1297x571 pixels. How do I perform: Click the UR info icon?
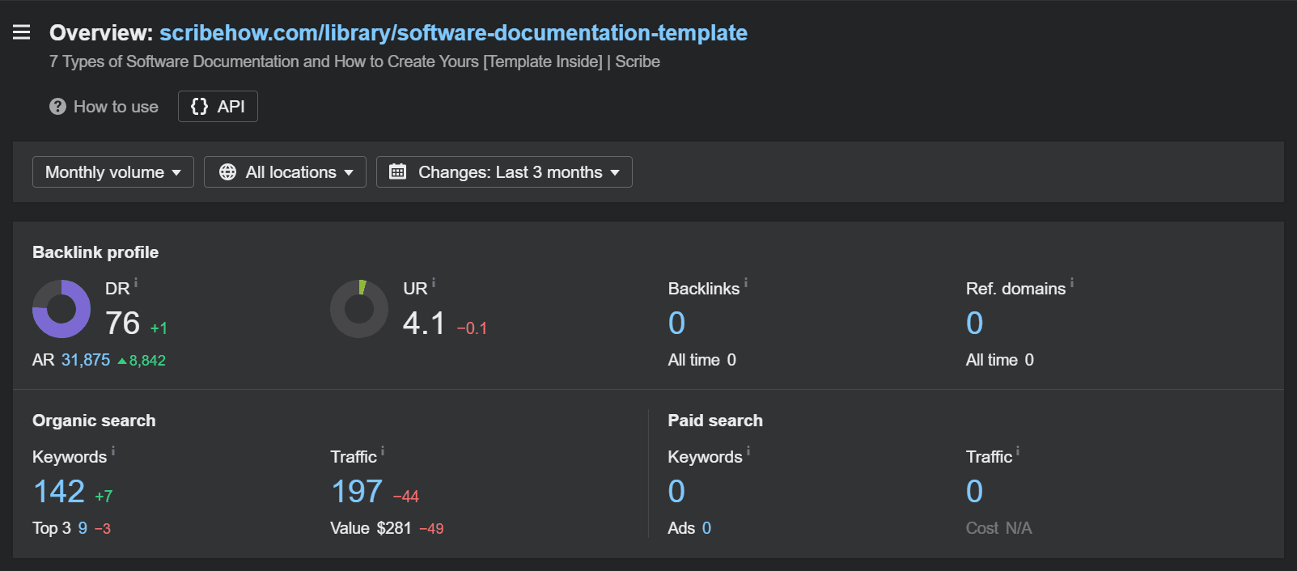[434, 282]
